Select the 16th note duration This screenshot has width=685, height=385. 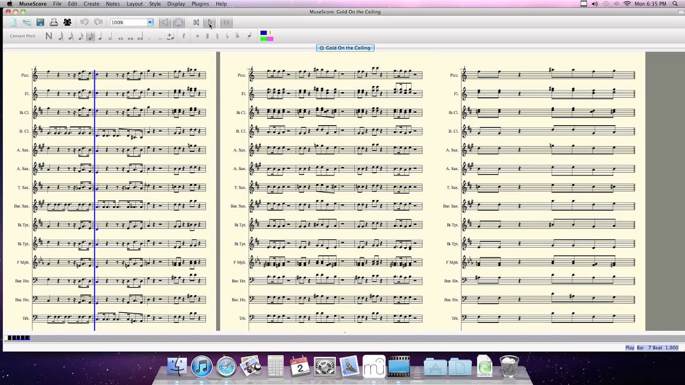pos(81,36)
